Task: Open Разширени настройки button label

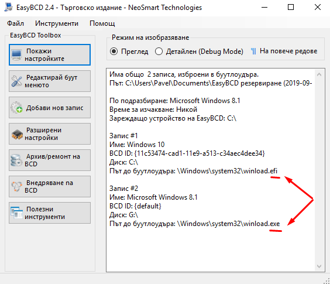Action: click(x=43, y=134)
